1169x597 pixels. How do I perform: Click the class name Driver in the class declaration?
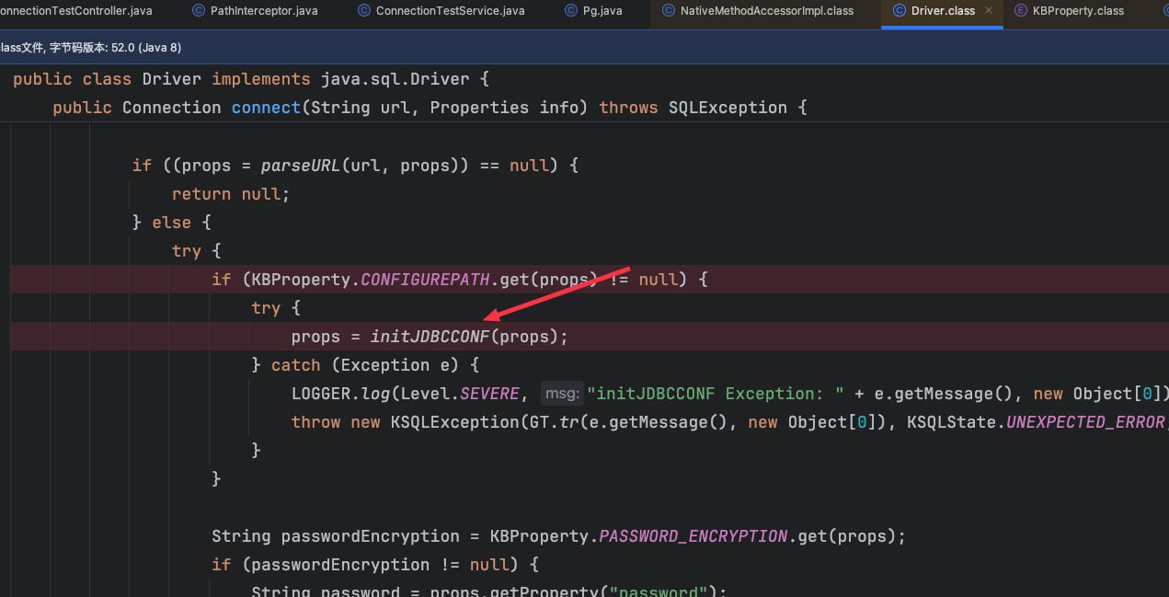pos(172,79)
